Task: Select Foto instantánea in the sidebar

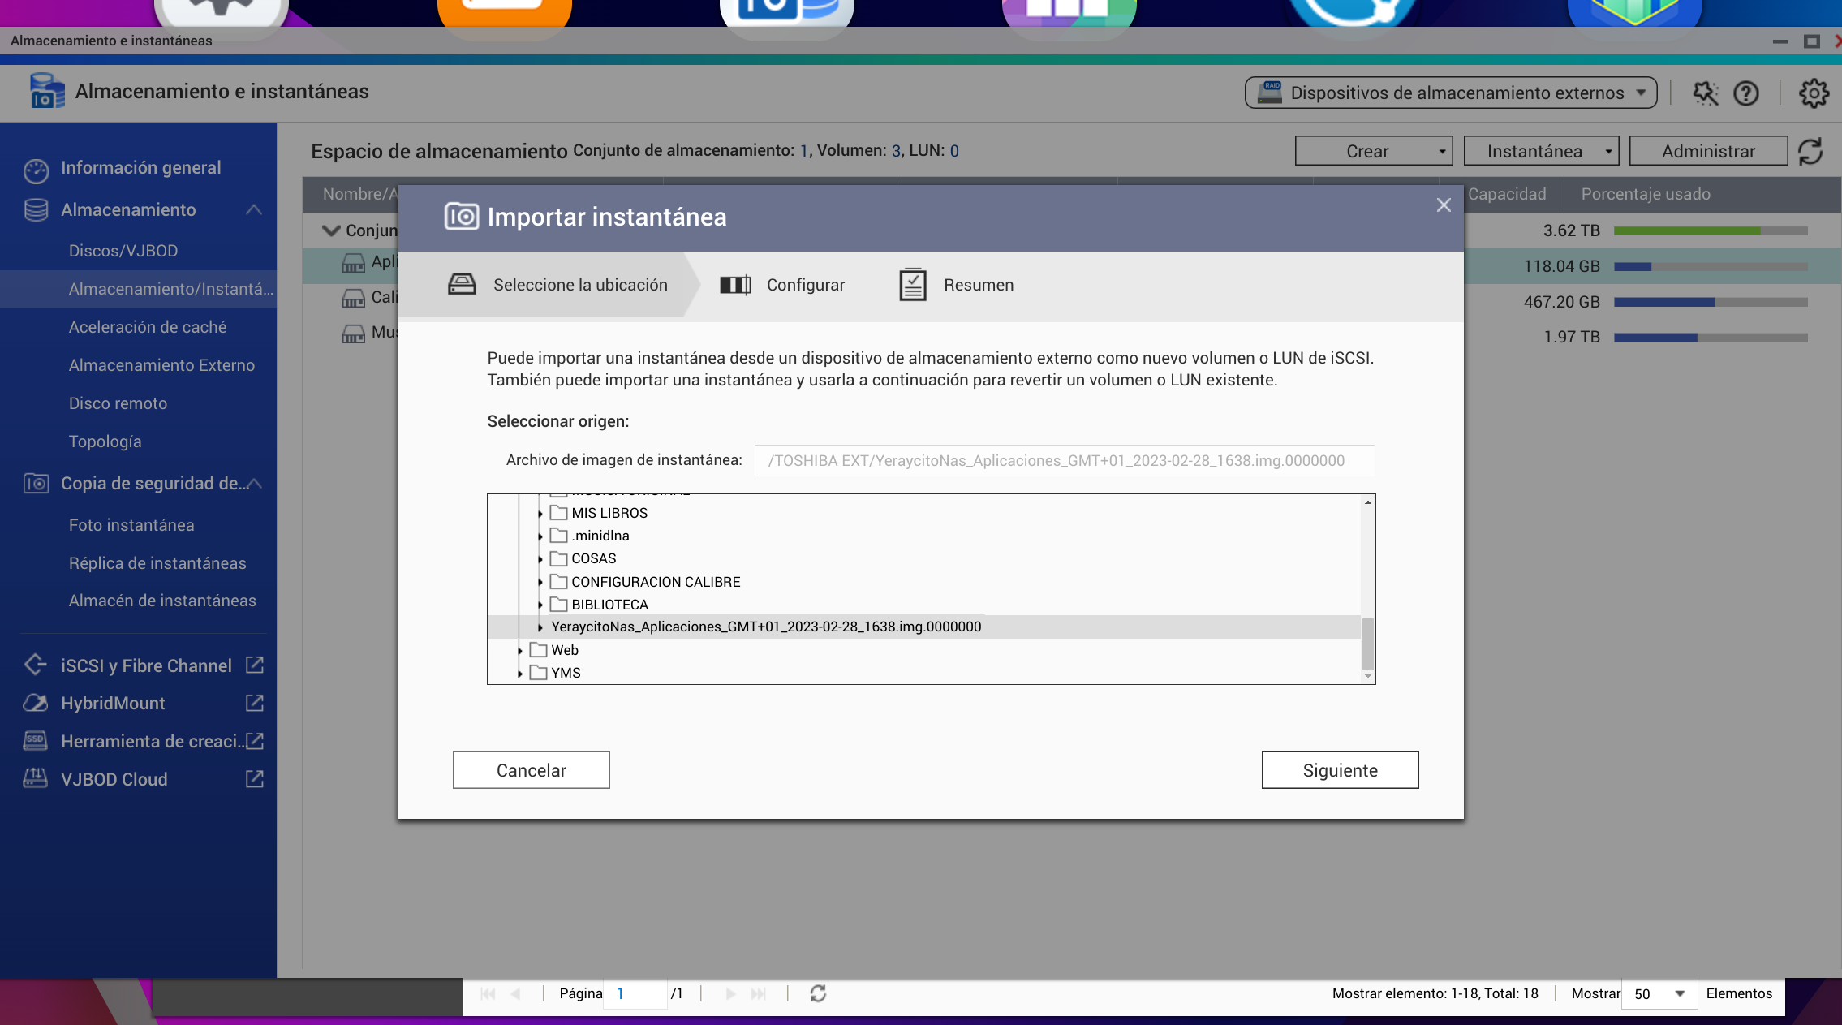Action: point(131,525)
